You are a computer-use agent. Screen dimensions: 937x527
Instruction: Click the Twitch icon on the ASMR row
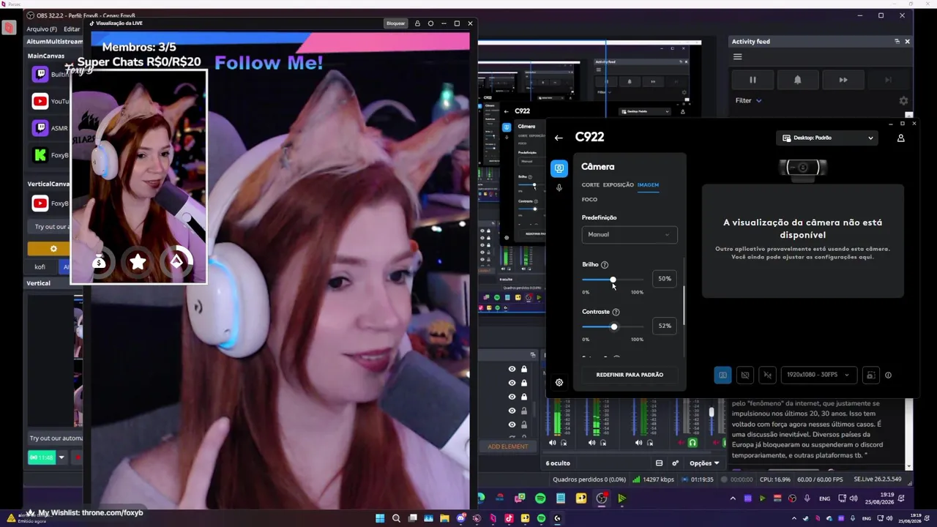click(40, 128)
